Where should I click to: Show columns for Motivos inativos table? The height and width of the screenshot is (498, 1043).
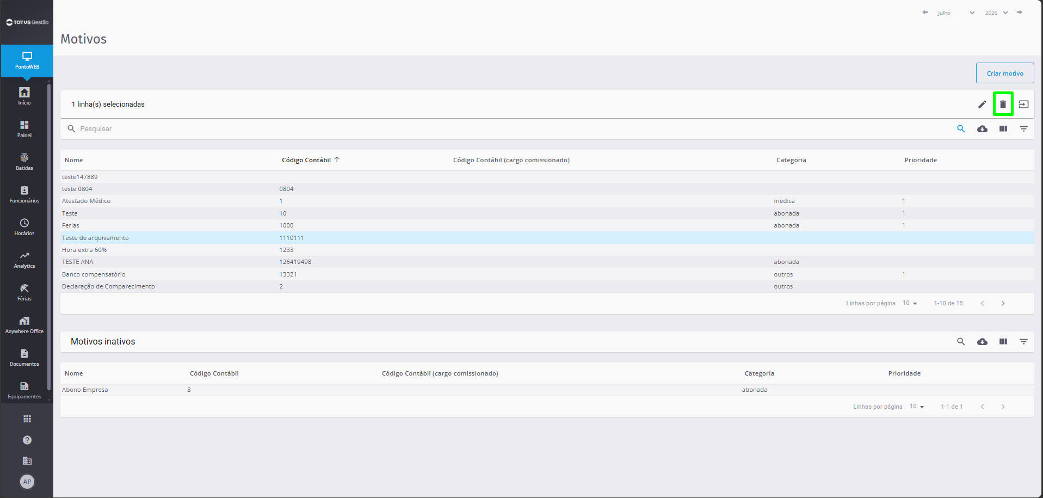pos(1003,342)
